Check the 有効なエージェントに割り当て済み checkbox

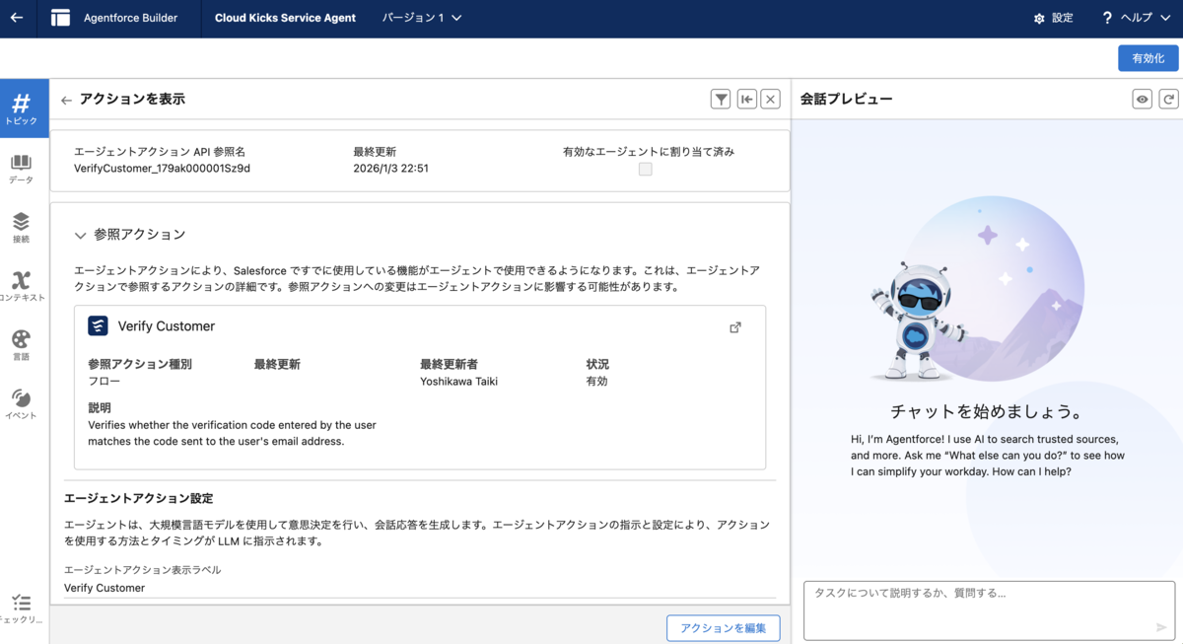pos(645,169)
